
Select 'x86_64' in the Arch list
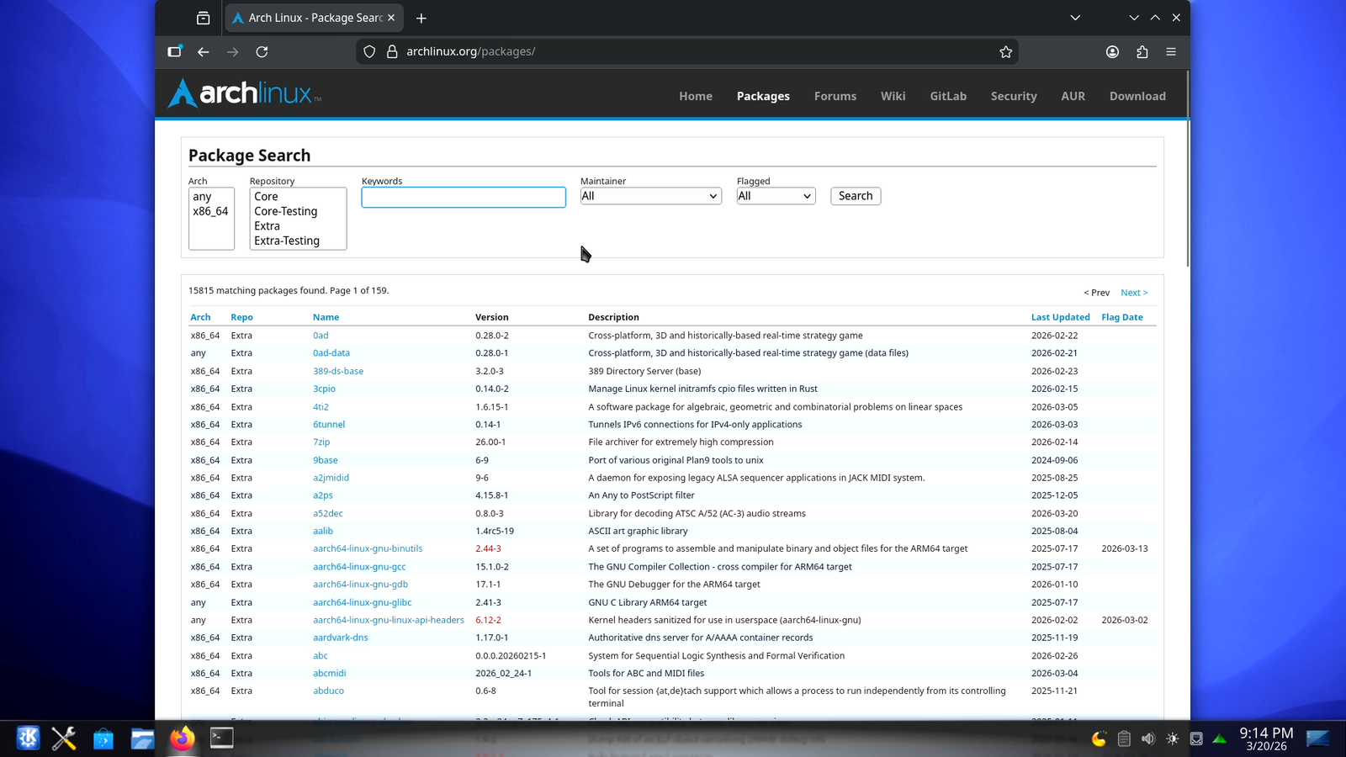click(210, 211)
